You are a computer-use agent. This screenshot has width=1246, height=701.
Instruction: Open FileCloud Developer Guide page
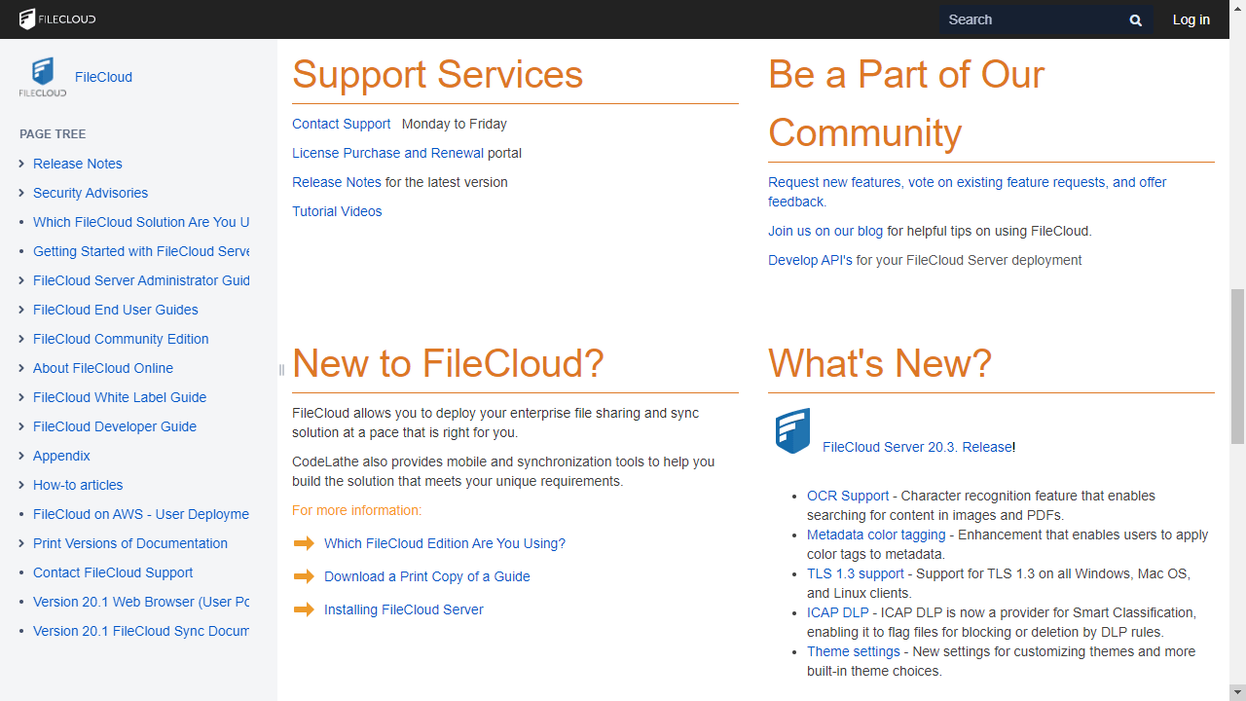point(115,426)
